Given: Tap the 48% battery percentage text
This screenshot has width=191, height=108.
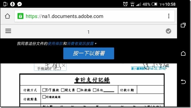Looking at the screenshot, I should tap(146, 4).
